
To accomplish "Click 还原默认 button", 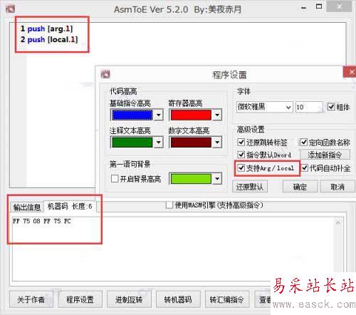I will pos(250,187).
